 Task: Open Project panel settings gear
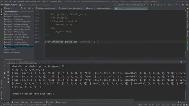click(x=29, y=8)
